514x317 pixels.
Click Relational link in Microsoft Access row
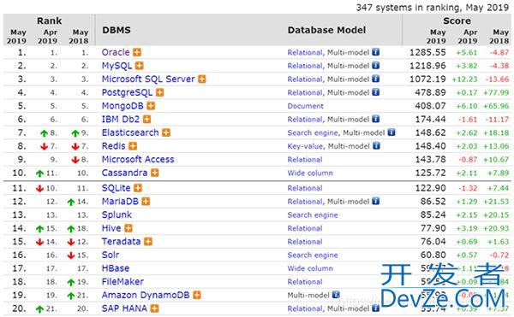pyautogui.click(x=305, y=160)
